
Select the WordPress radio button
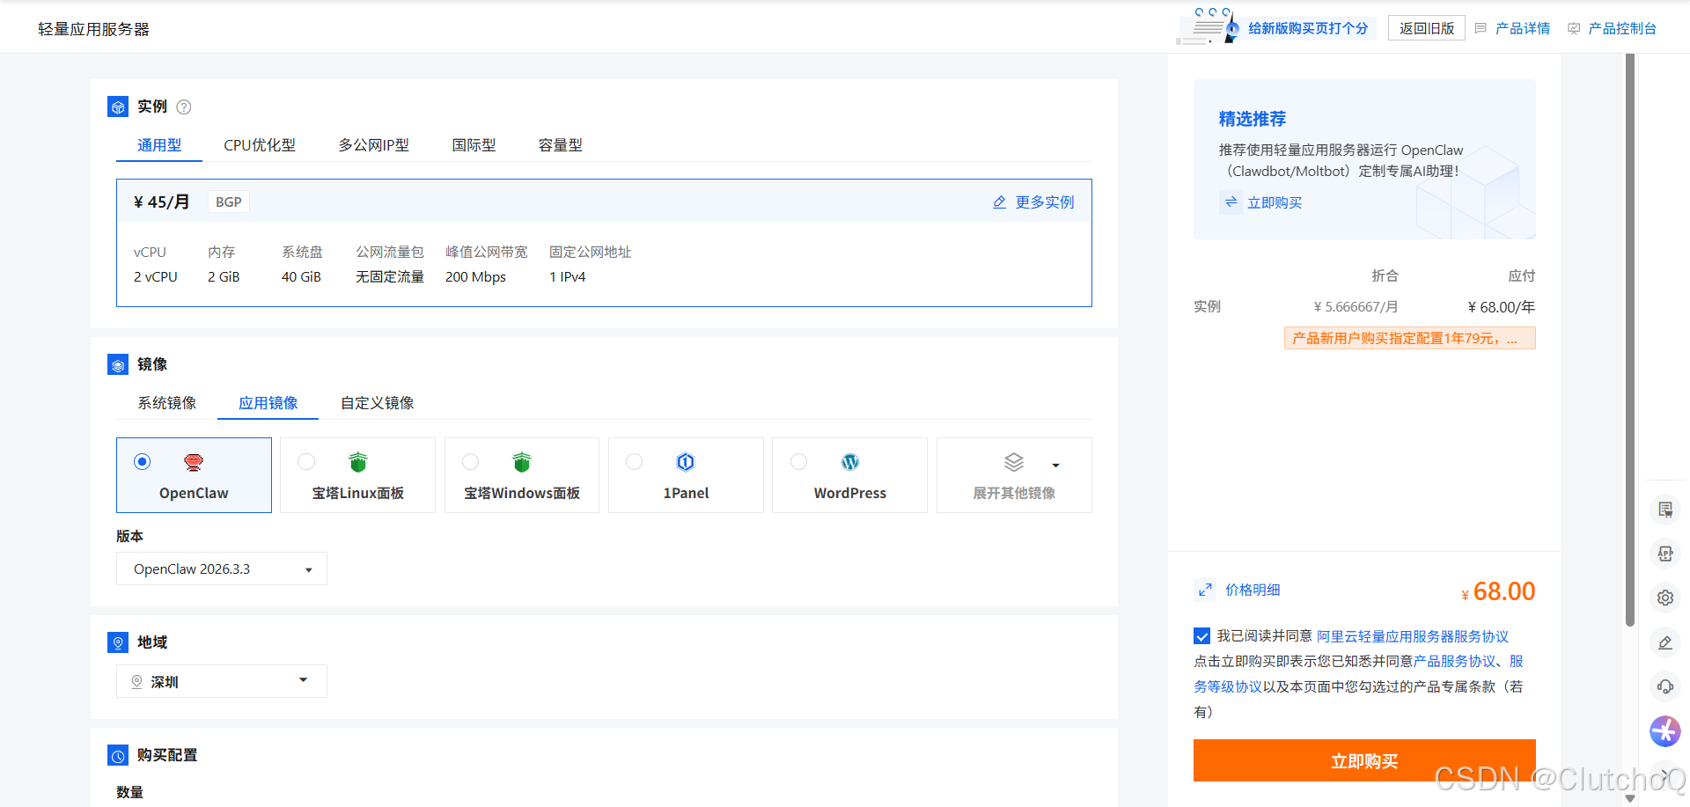point(798,461)
